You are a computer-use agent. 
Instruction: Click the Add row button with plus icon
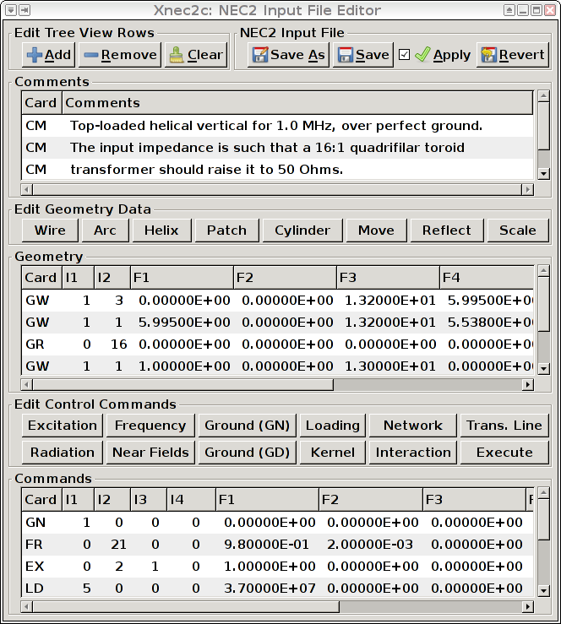click(48, 55)
